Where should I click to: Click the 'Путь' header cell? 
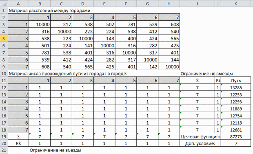236,81
